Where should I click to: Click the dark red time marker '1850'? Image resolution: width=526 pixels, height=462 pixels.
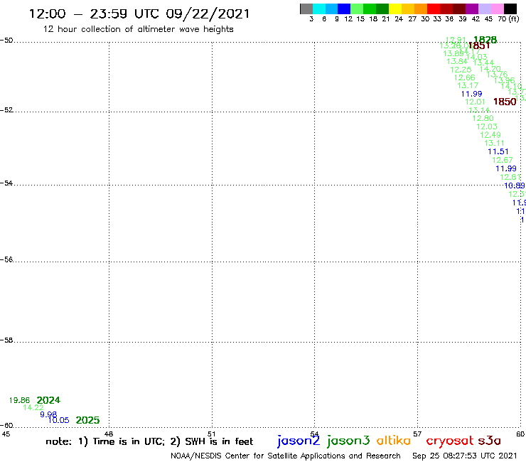[505, 102]
